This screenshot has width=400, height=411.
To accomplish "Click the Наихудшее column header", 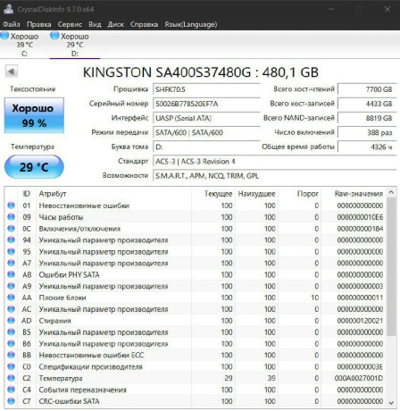I will [x=256, y=194].
